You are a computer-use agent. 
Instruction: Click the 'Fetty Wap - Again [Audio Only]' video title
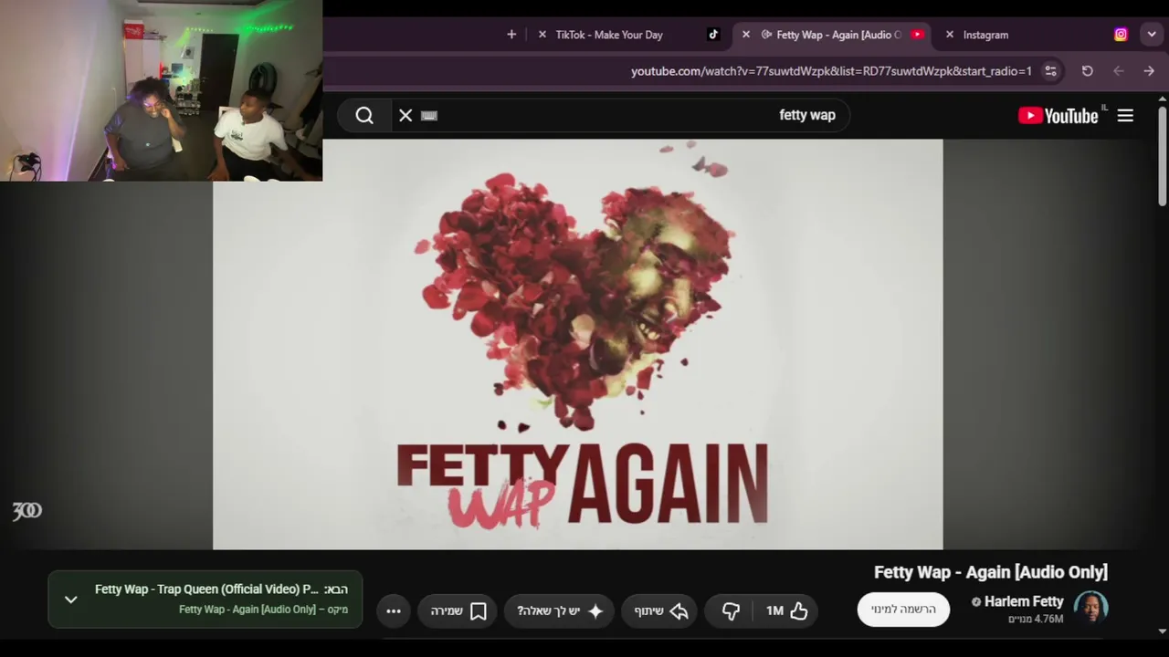click(991, 572)
